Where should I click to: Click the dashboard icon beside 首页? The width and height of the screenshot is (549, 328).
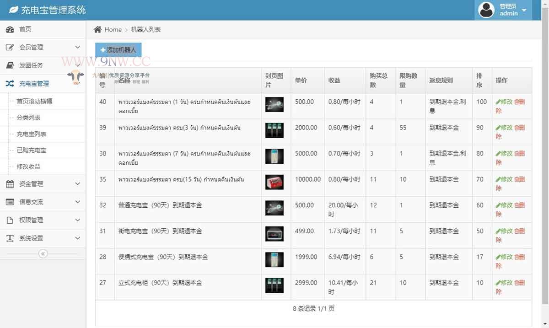click(10, 30)
